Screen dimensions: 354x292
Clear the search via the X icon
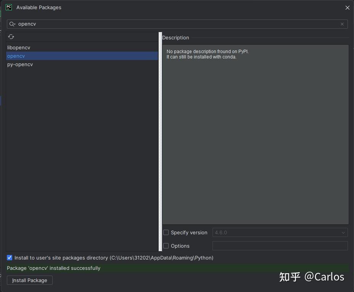click(x=342, y=24)
